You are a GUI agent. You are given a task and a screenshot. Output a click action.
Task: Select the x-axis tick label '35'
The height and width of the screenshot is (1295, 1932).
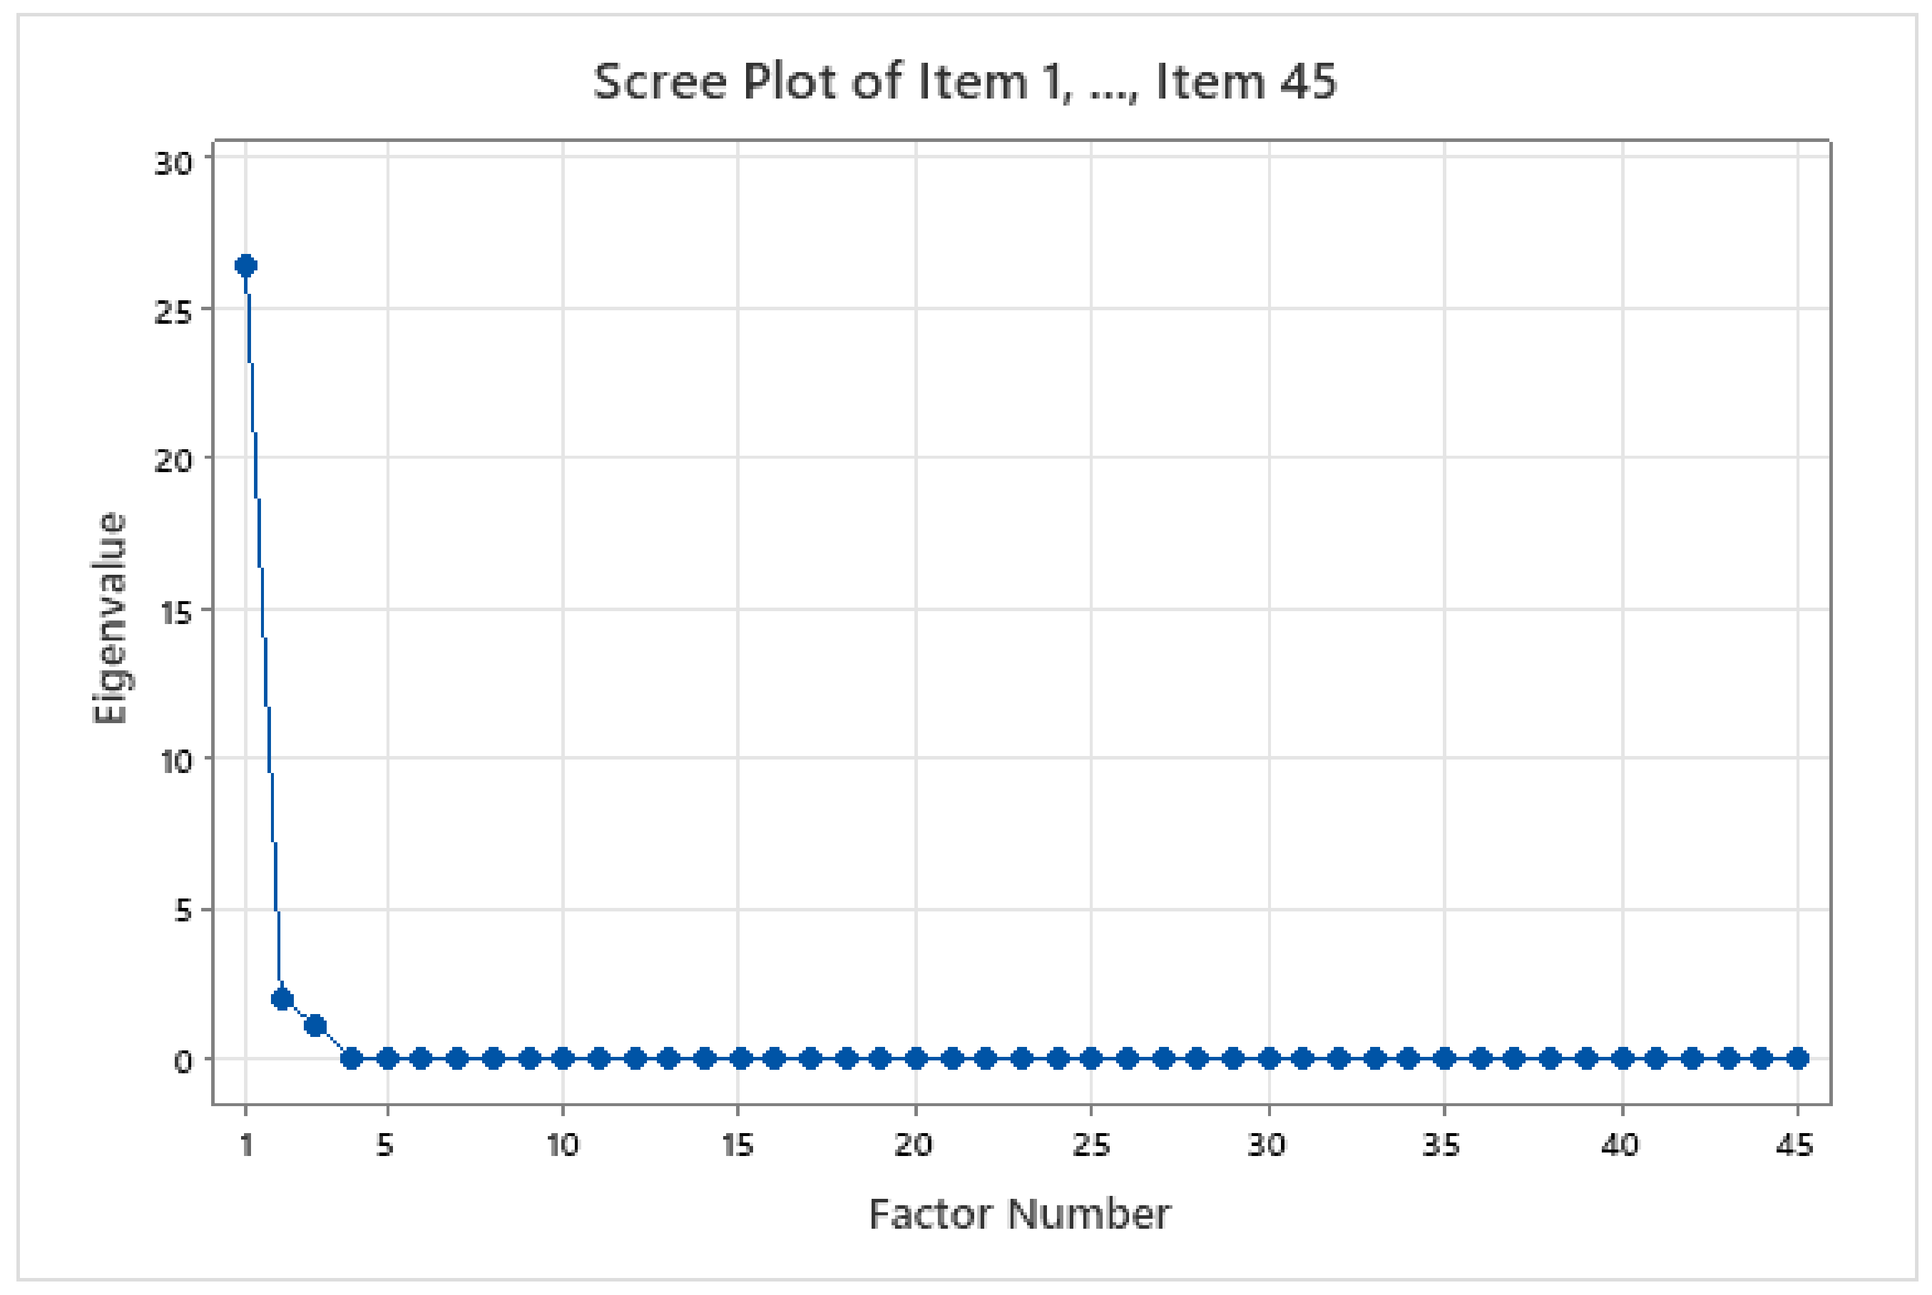coord(1442,1145)
